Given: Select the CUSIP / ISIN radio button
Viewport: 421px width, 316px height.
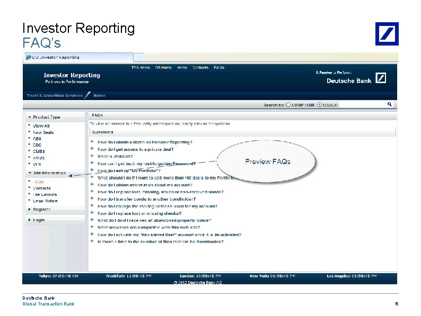Looking at the screenshot, I should click(288, 104).
